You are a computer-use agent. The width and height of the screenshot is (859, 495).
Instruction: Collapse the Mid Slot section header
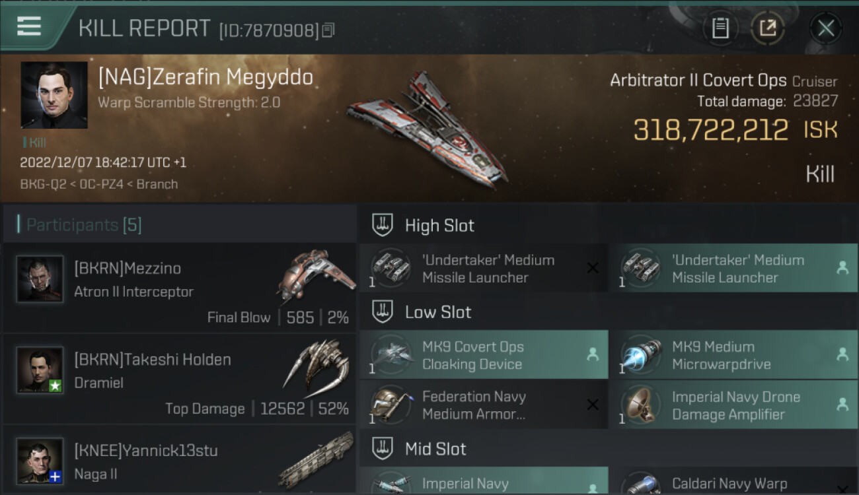tap(609, 449)
